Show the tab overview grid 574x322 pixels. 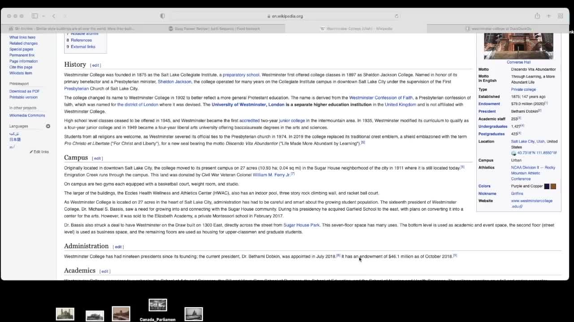[x=560, y=16]
